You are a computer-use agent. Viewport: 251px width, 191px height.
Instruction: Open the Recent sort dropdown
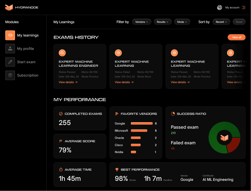pos(221,22)
